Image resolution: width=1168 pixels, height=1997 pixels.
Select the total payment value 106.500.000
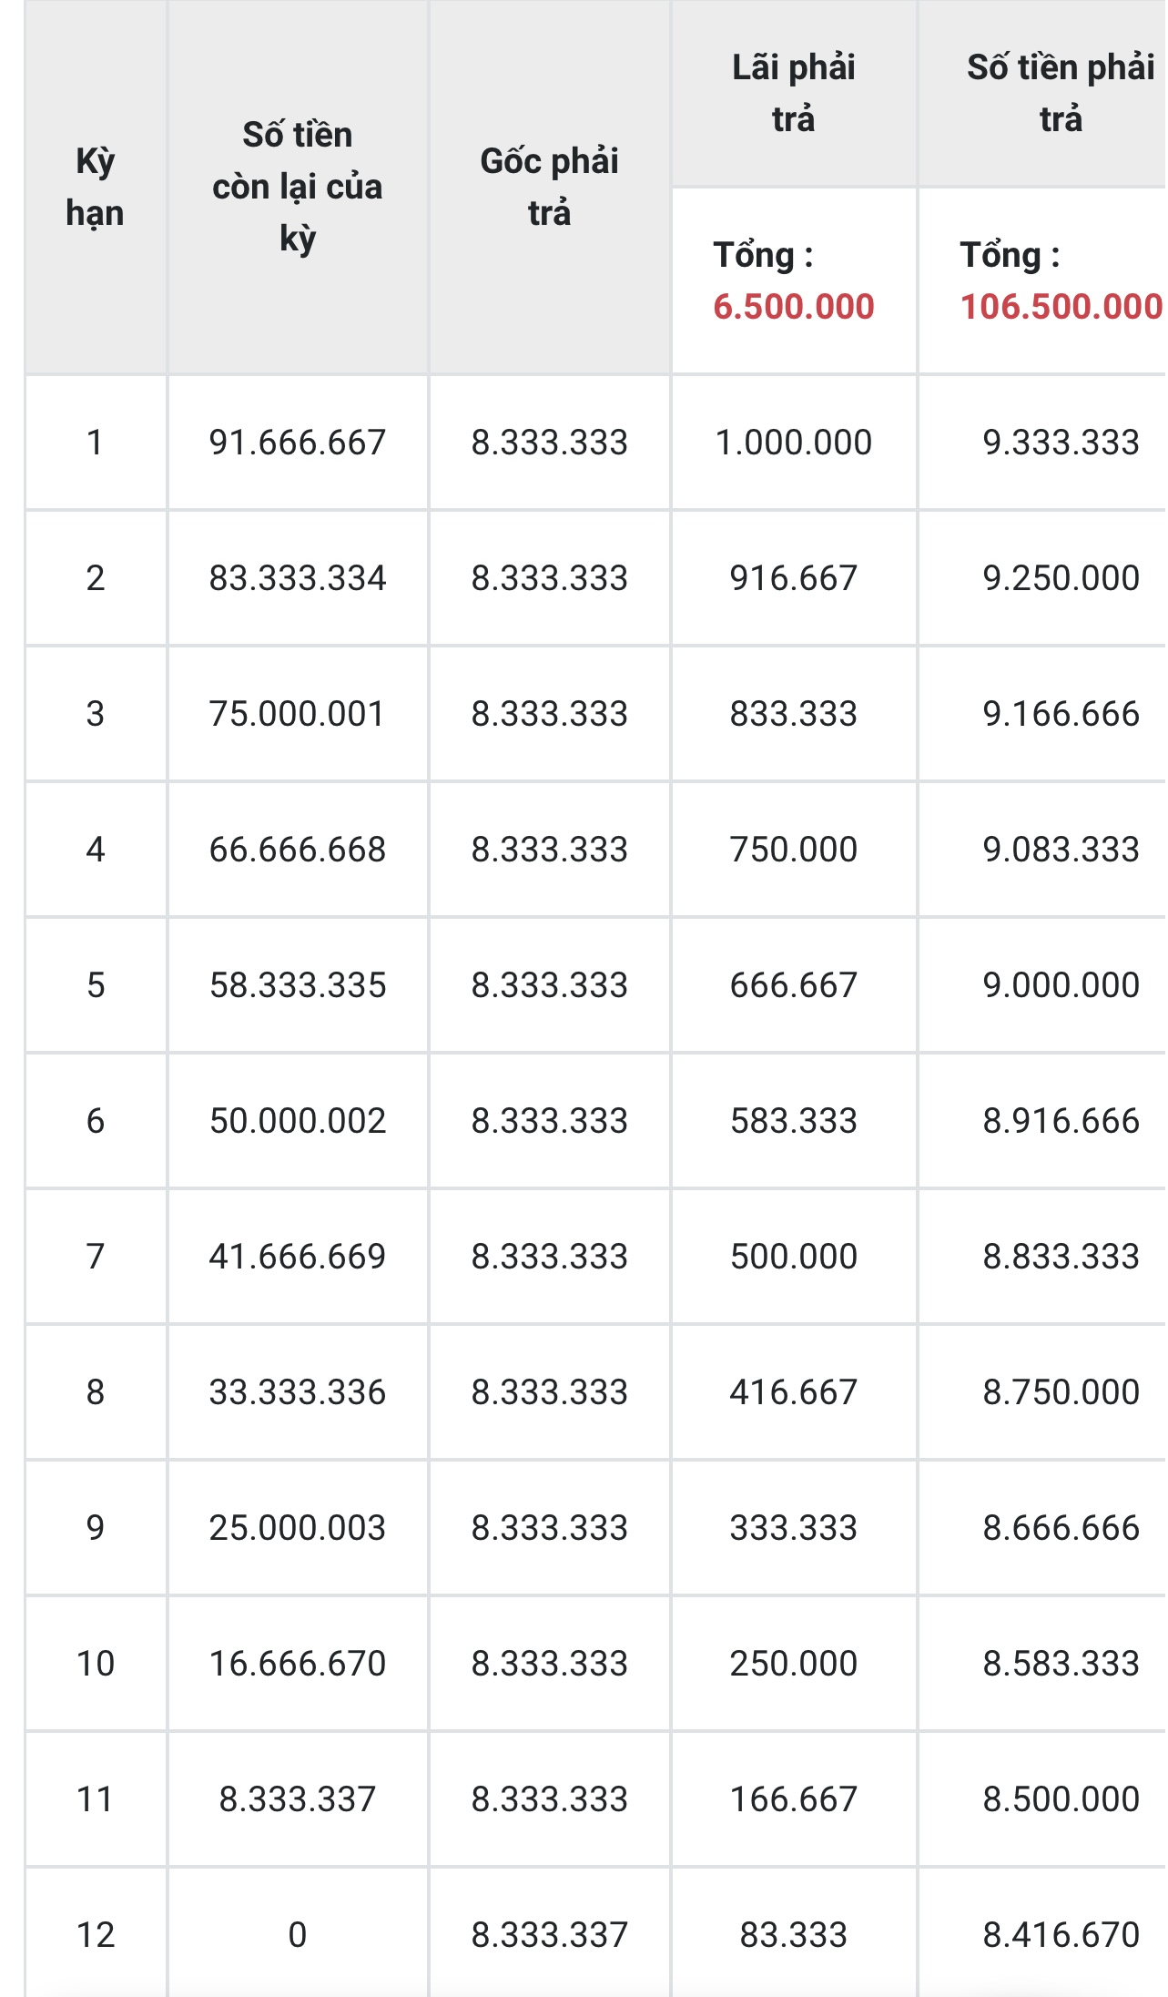click(1060, 307)
